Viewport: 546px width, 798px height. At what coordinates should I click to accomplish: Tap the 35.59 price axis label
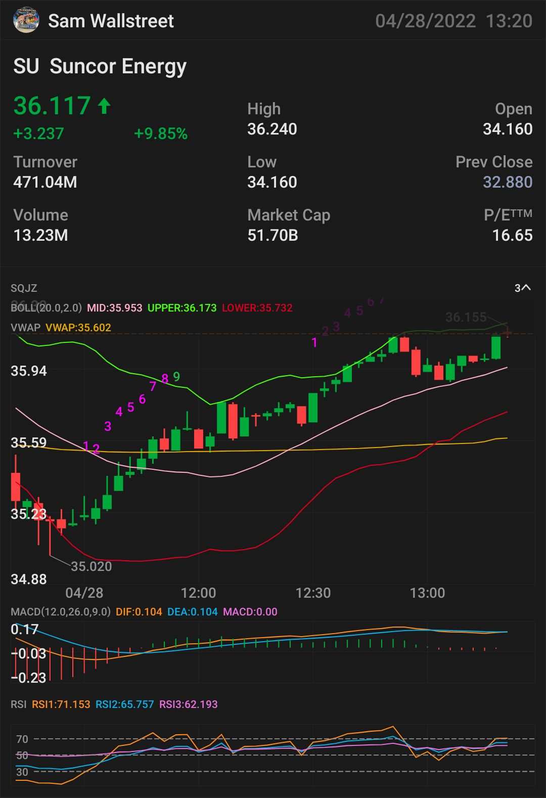[29, 442]
